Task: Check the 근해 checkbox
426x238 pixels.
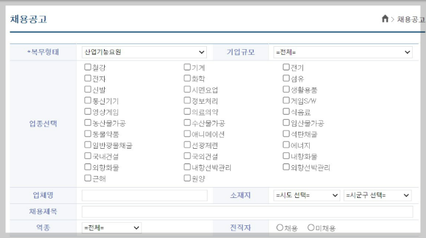Action: [x=88, y=178]
